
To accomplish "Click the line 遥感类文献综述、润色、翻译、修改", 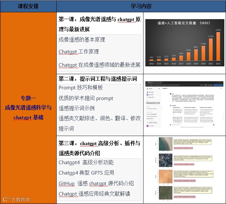I will [x=100, y=119].
